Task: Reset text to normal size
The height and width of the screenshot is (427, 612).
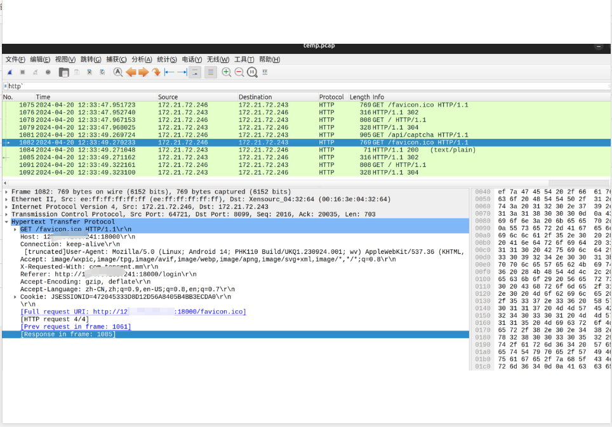Action: click(252, 72)
